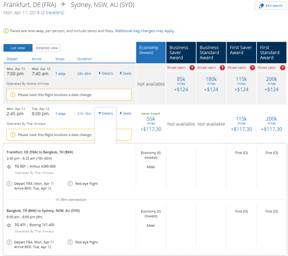Viewport: 288px width, 256px height.
Task: Expand Details for the Asiana Airlines flight
Action: (106, 74)
